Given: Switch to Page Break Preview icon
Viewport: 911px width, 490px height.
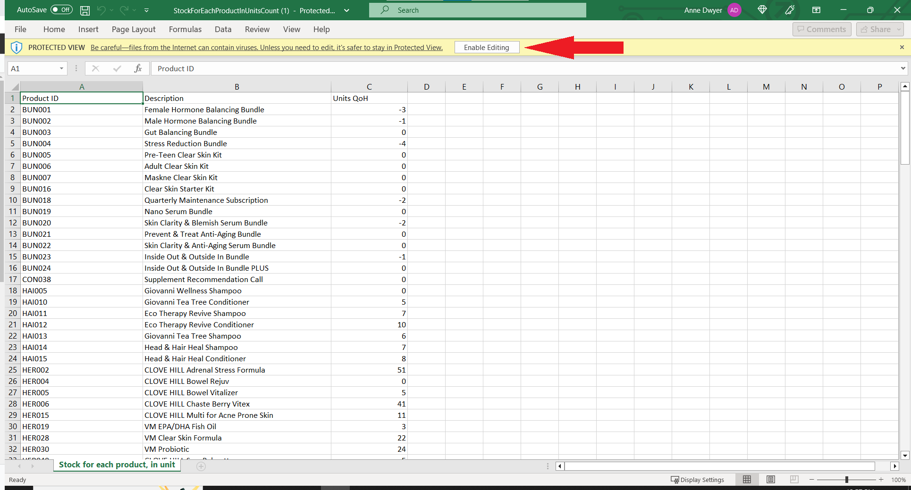Looking at the screenshot, I should pos(794,480).
